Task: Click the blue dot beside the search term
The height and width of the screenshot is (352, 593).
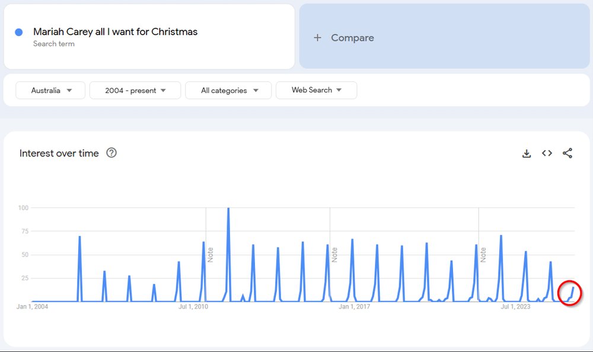Action: click(x=18, y=33)
